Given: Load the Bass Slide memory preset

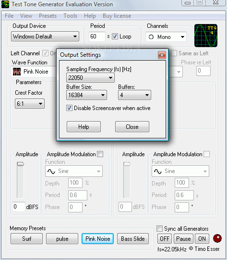Looking at the screenshot, I should coord(133,238).
